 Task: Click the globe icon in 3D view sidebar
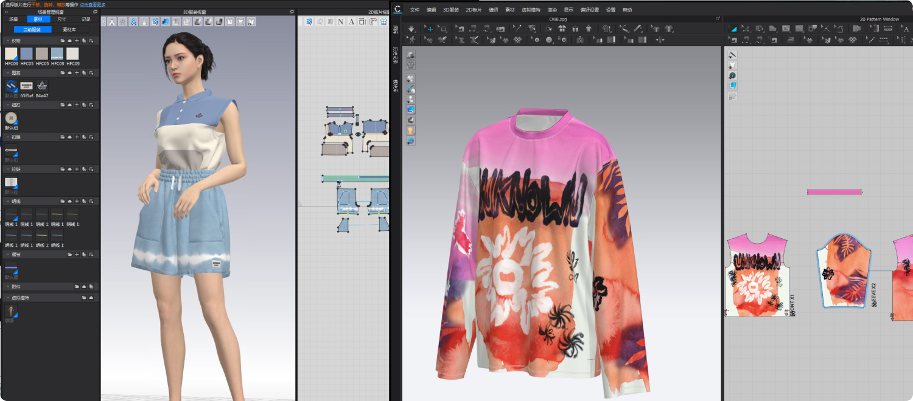(x=411, y=140)
